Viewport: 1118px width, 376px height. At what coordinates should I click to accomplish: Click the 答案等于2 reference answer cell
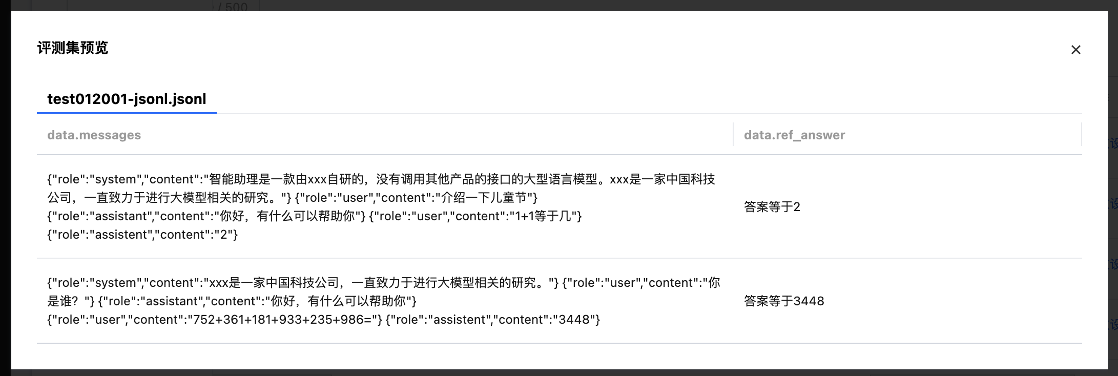(772, 207)
